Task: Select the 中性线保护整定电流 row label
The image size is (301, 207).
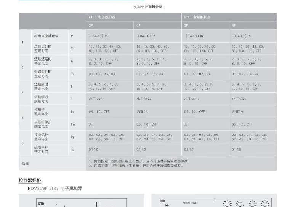Action: [x=43, y=124]
